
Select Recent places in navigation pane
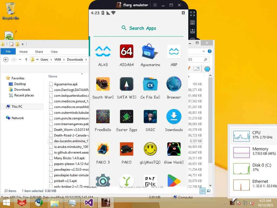click(x=24, y=95)
